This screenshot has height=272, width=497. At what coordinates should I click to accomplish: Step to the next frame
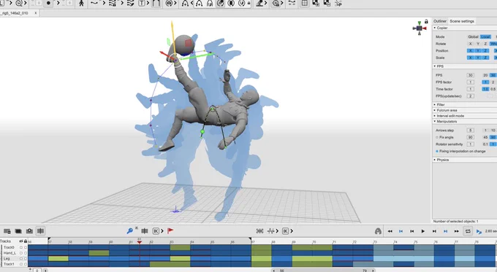(434, 231)
